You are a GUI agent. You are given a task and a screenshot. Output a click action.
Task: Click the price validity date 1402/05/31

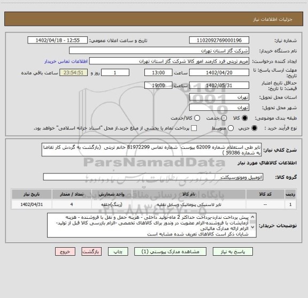219,85
